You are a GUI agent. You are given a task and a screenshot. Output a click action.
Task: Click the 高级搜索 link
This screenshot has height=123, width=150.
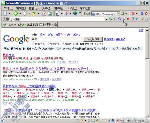tap(109, 39)
